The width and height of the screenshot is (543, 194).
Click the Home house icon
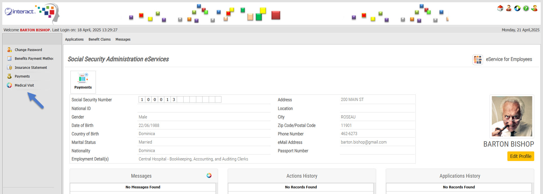pyautogui.click(x=500, y=8)
